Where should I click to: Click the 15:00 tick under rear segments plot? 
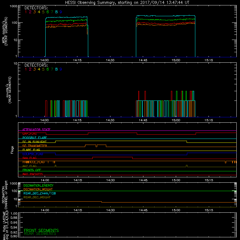click(x=176, y=120)
